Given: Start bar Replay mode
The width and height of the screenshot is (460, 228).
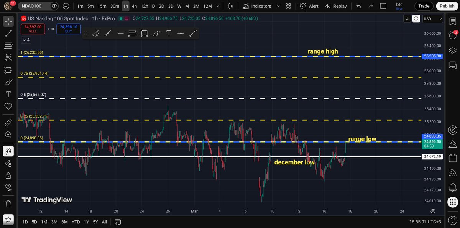Looking at the screenshot, I should [x=336, y=6].
